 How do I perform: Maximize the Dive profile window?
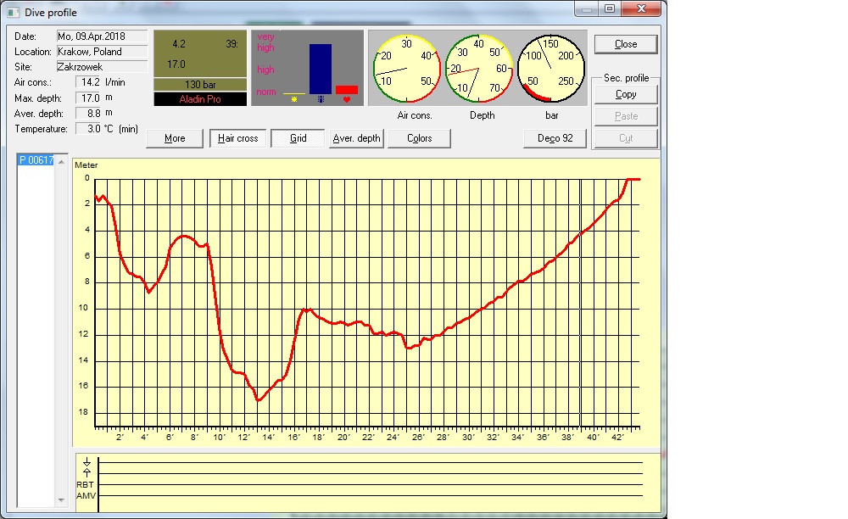tap(610, 8)
